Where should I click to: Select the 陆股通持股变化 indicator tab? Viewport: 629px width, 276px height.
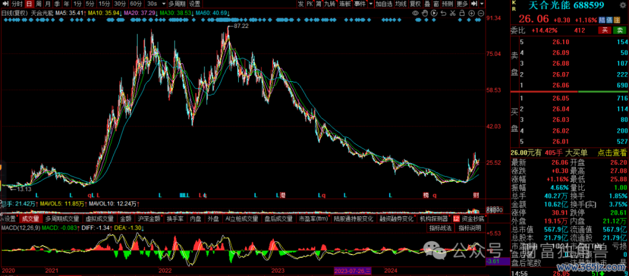pos(354,219)
